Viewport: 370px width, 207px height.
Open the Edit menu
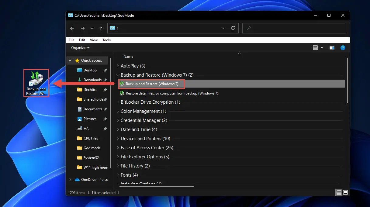click(x=82, y=40)
